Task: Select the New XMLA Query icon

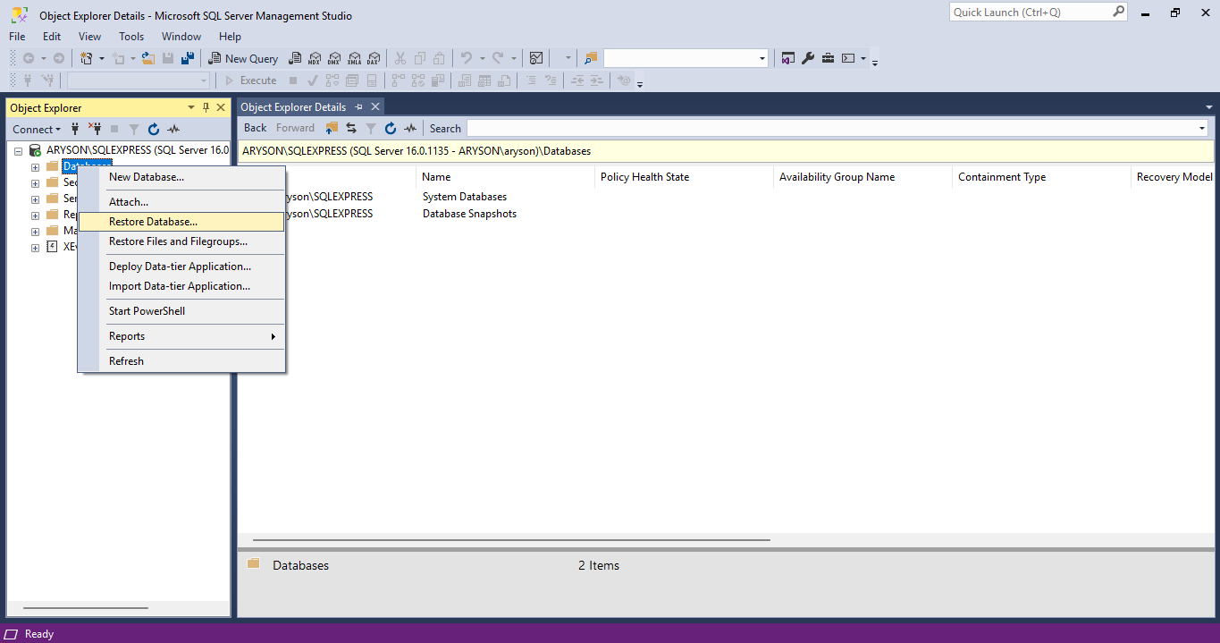Action: coord(355,57)
